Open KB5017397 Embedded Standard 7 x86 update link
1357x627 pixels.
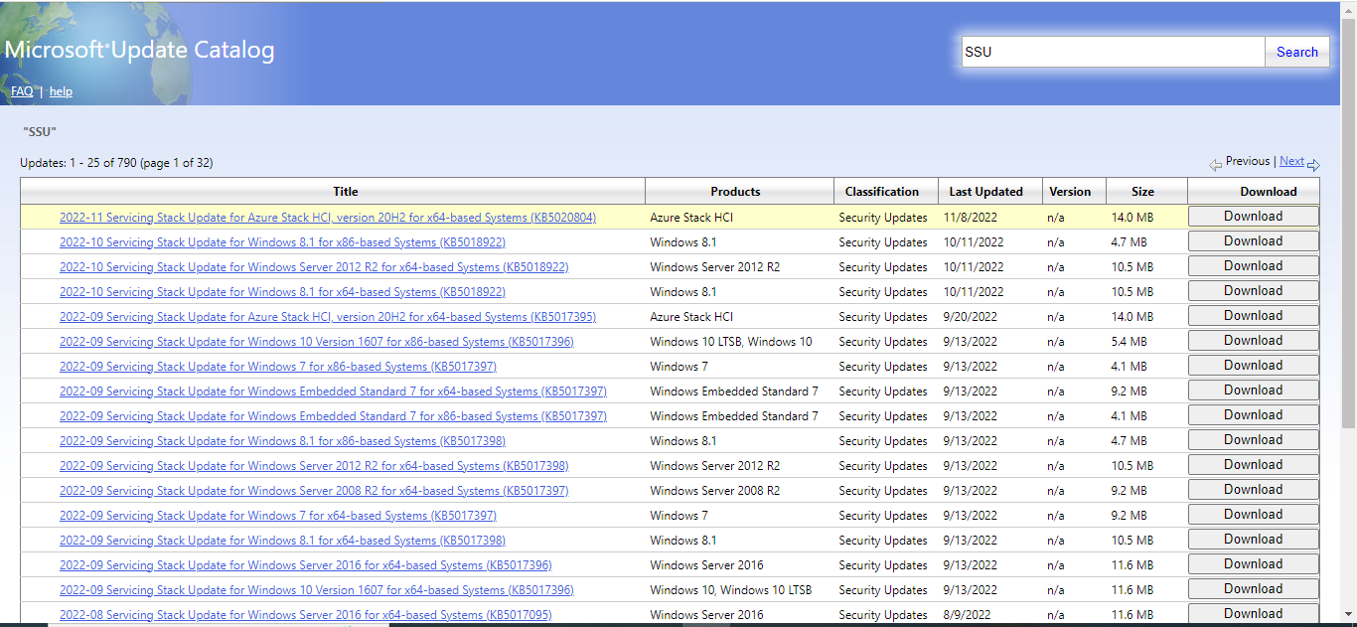pyautogui.click(x=333, y=416)
